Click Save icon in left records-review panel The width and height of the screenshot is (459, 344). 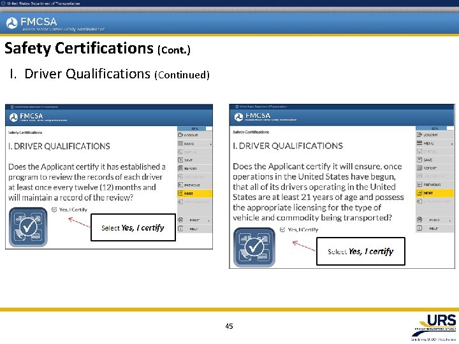pos(180,160)
